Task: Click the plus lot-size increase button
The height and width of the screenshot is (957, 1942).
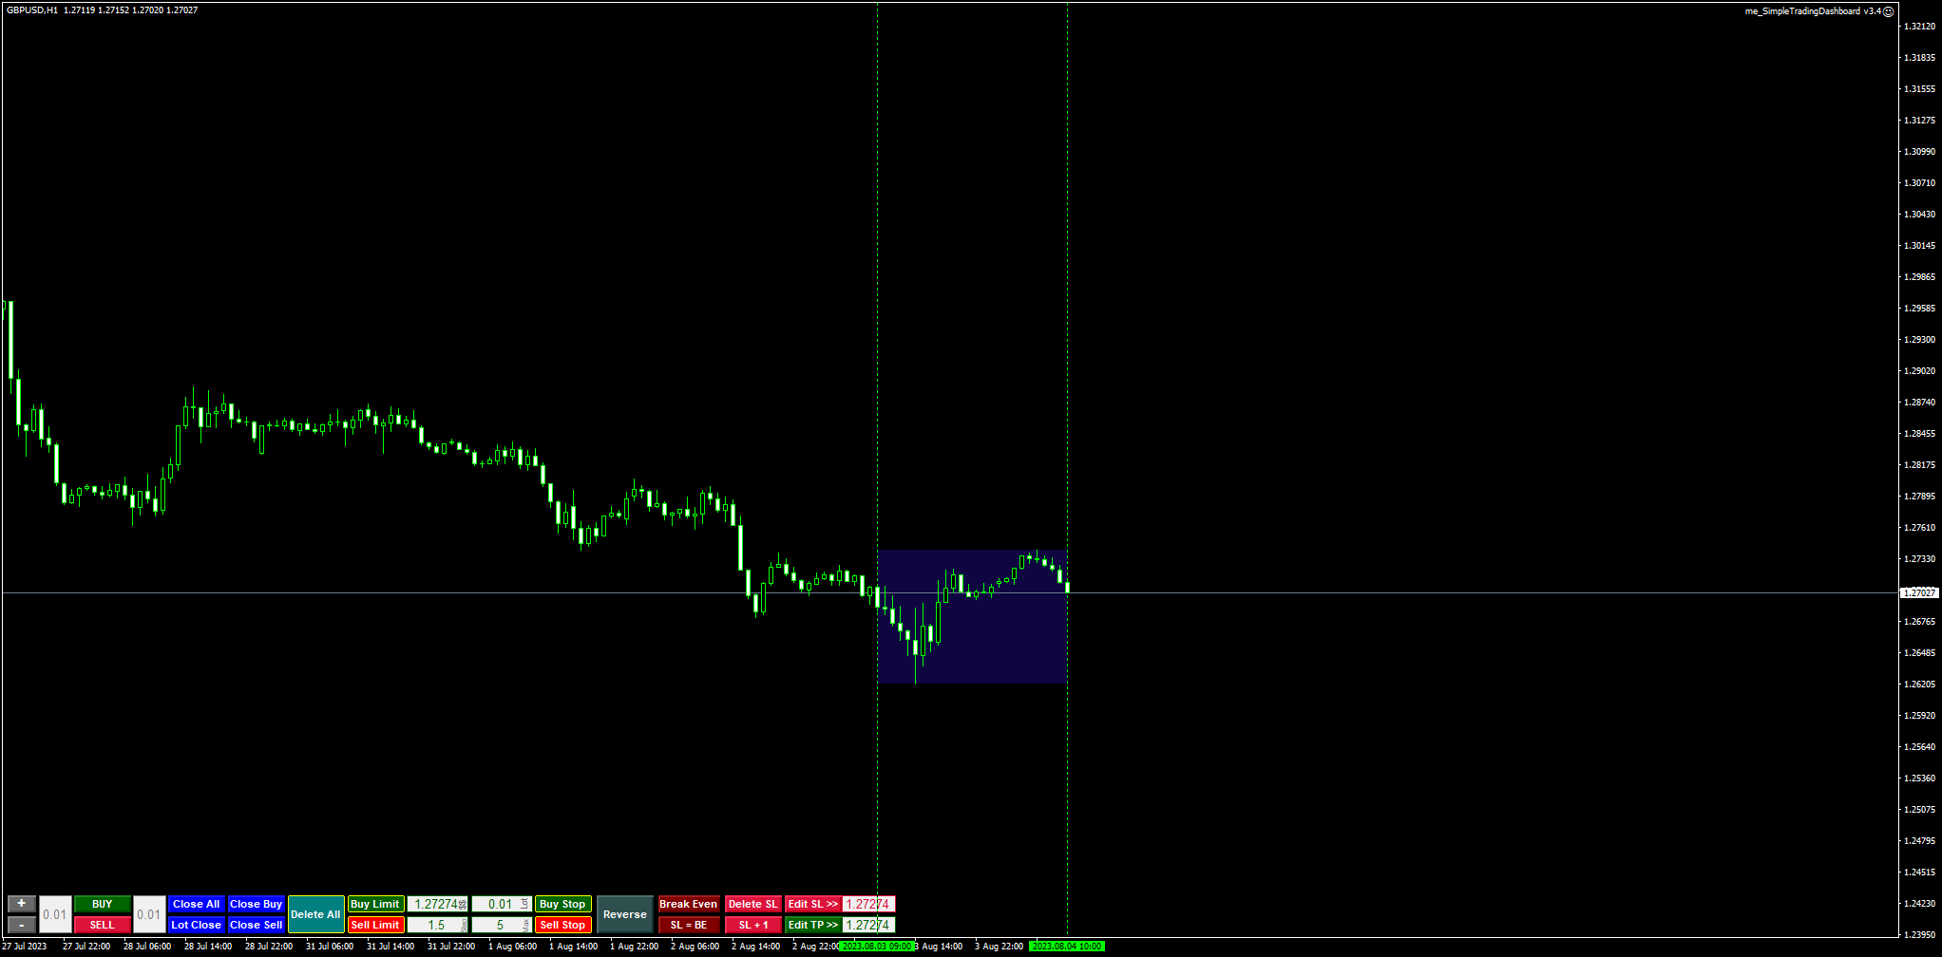Action: point(21,904)
